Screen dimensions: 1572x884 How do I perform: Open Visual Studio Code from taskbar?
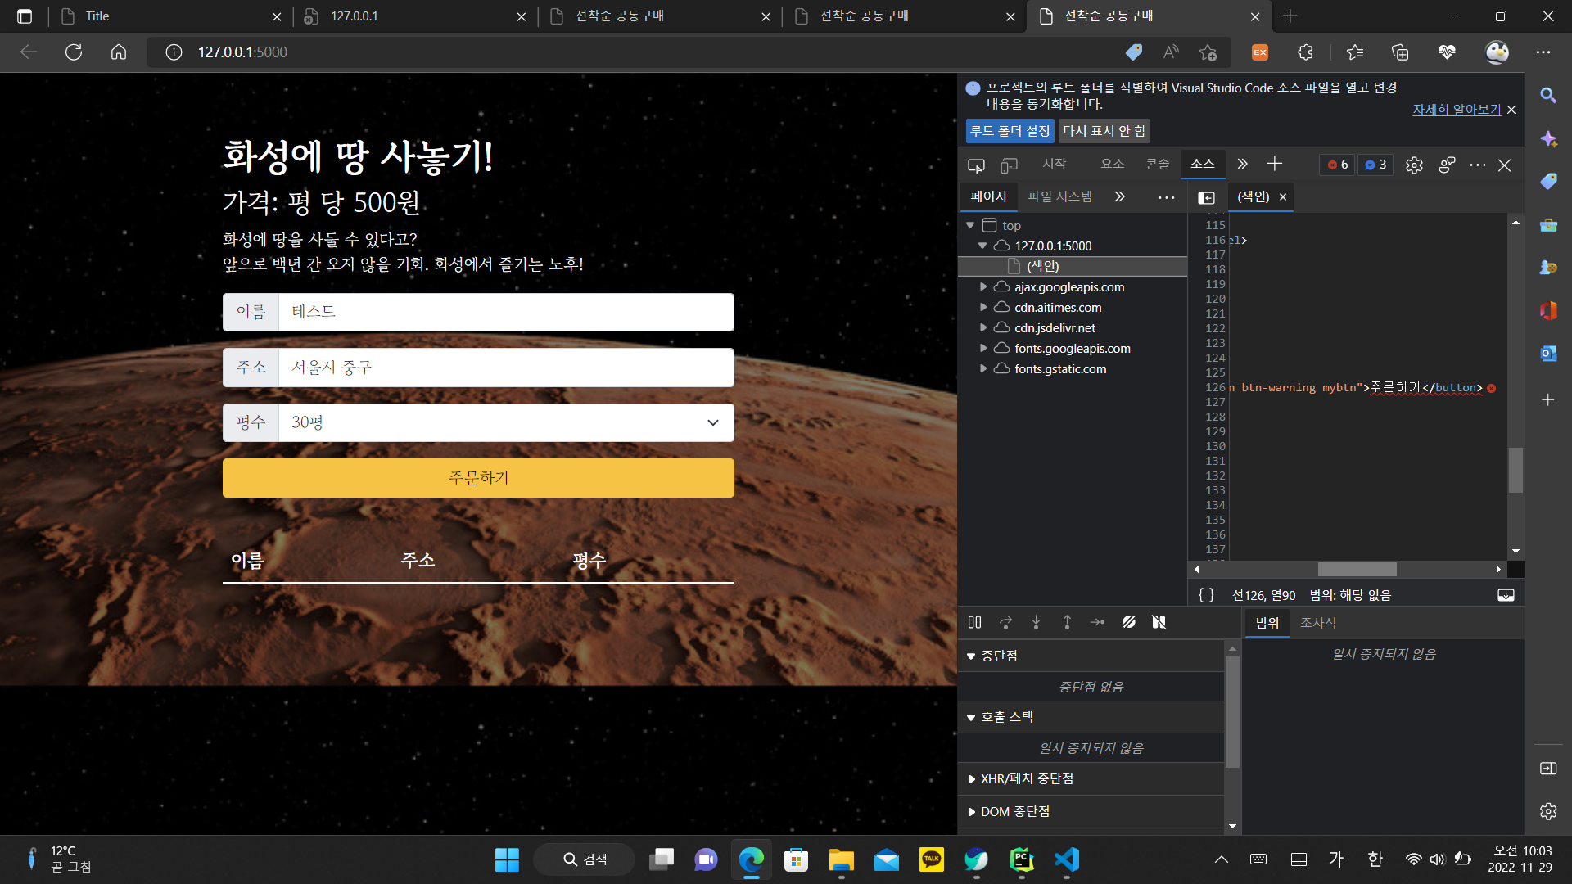click(1066, 859)
